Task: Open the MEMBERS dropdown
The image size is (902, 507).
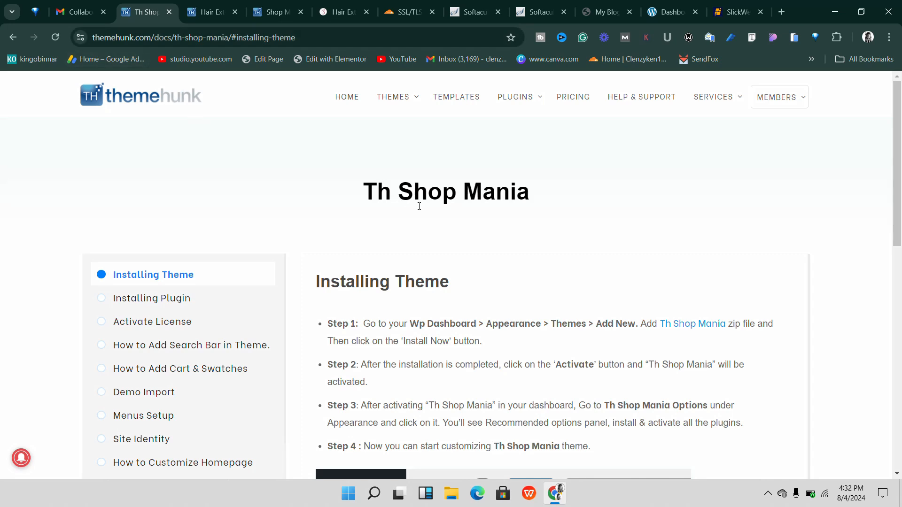Action: [779, 97]
